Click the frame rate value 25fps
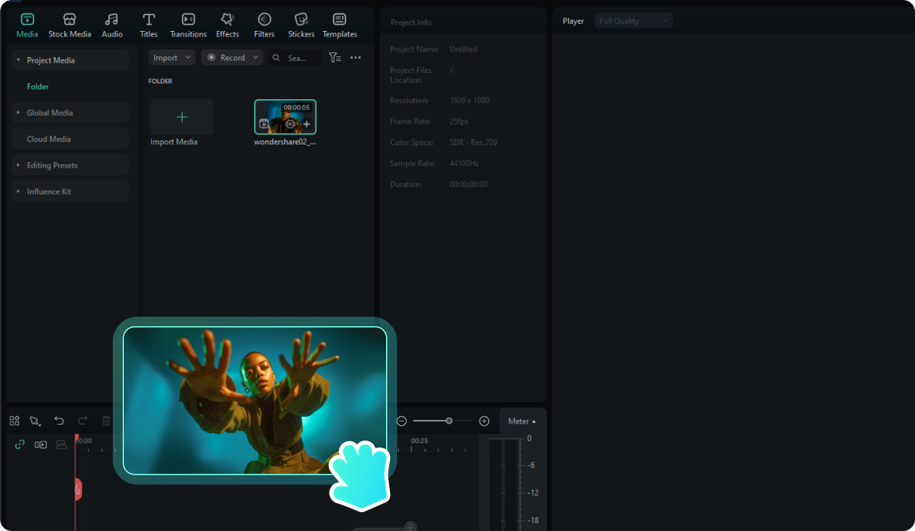Screen dimensions: 915x531 (x=458, y=121)
